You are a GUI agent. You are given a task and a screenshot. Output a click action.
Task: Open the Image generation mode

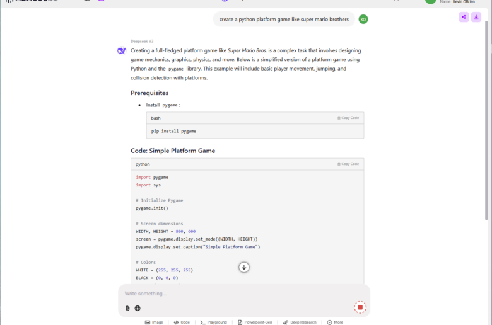point(154,322)
